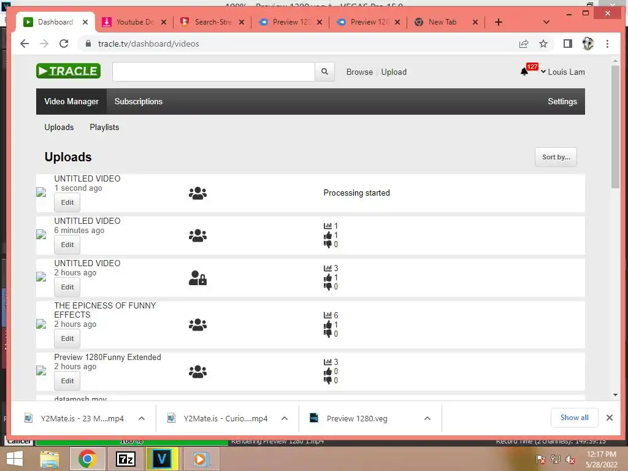
Task: Open Settings in the dashboard bar
Action: (562, 101)
